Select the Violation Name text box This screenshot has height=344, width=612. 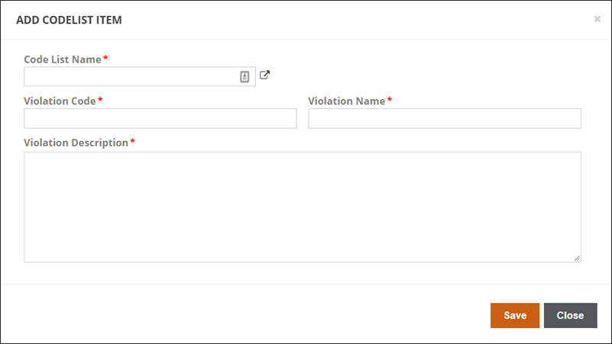[x=445, y=118]
